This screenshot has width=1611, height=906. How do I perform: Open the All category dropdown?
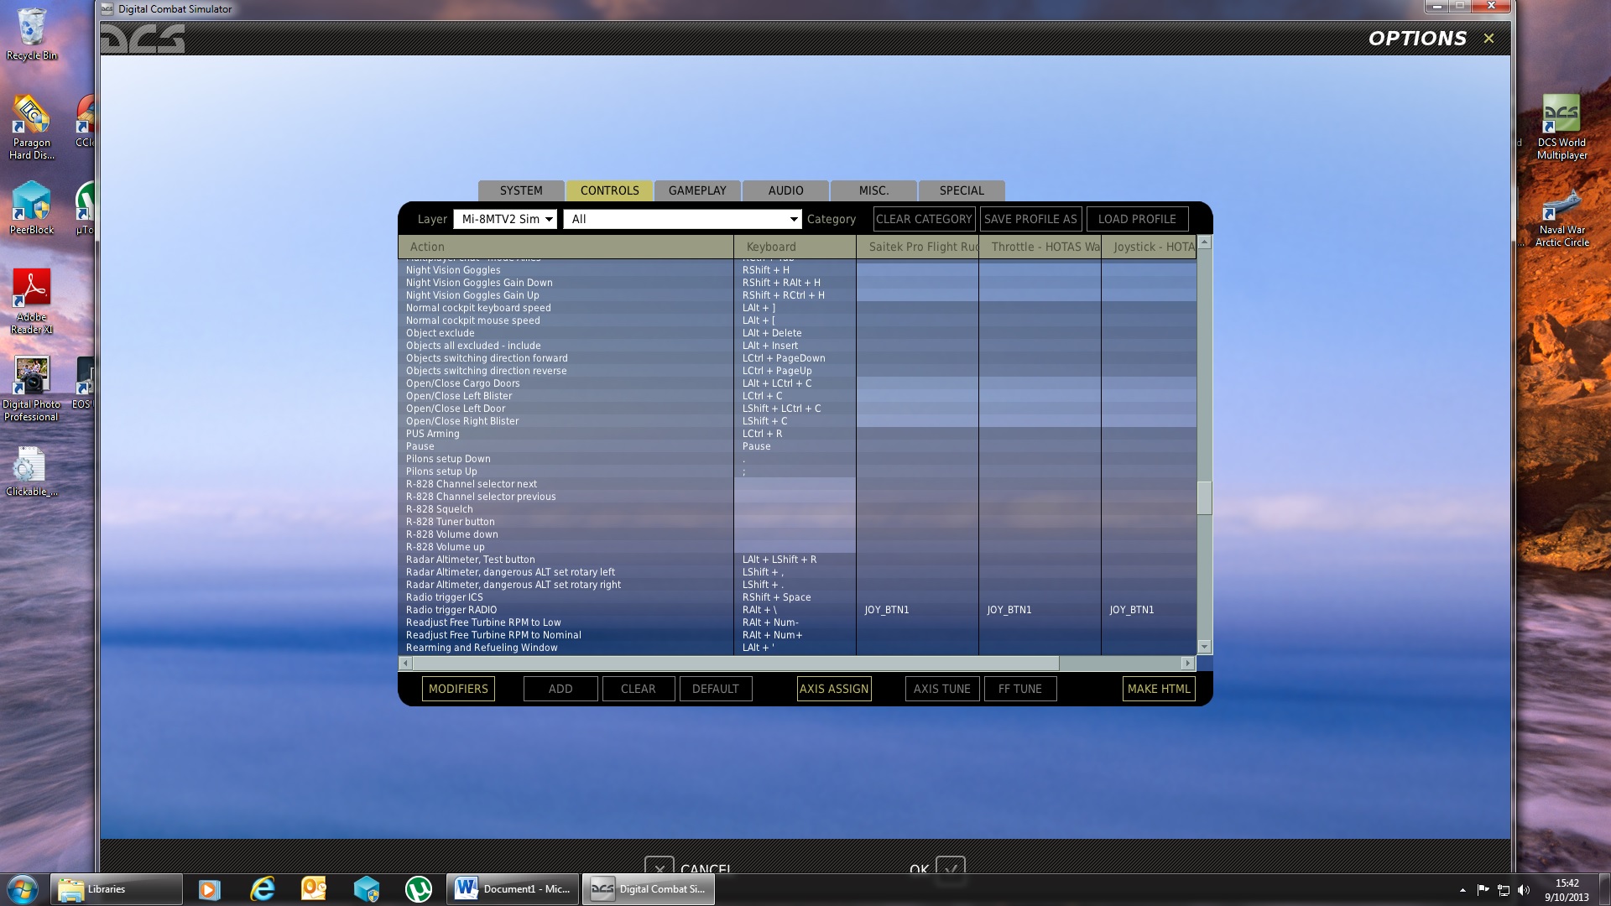(683, 219)
